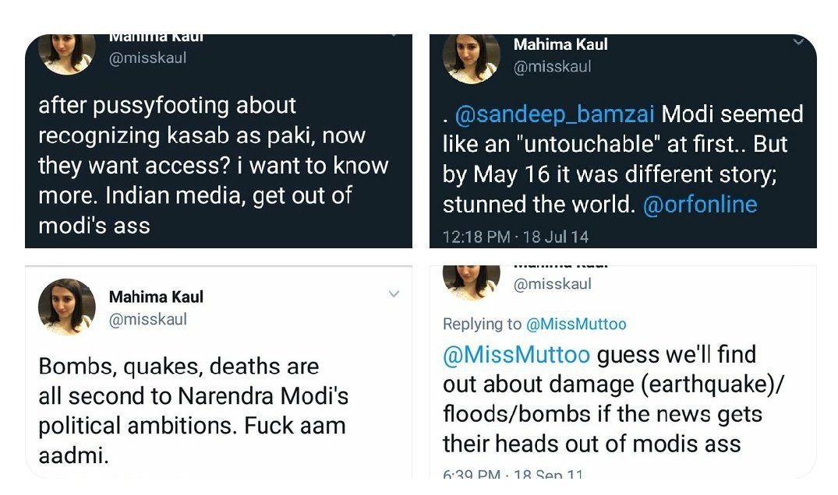This screenshot has height=495, width=838.
Task: Click the avatar on the "Bombs, quakes, deaths" tweet
Action: point(67,306)
